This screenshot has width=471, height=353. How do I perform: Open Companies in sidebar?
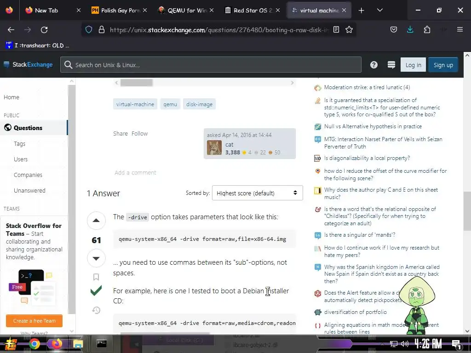click(28, 175)
